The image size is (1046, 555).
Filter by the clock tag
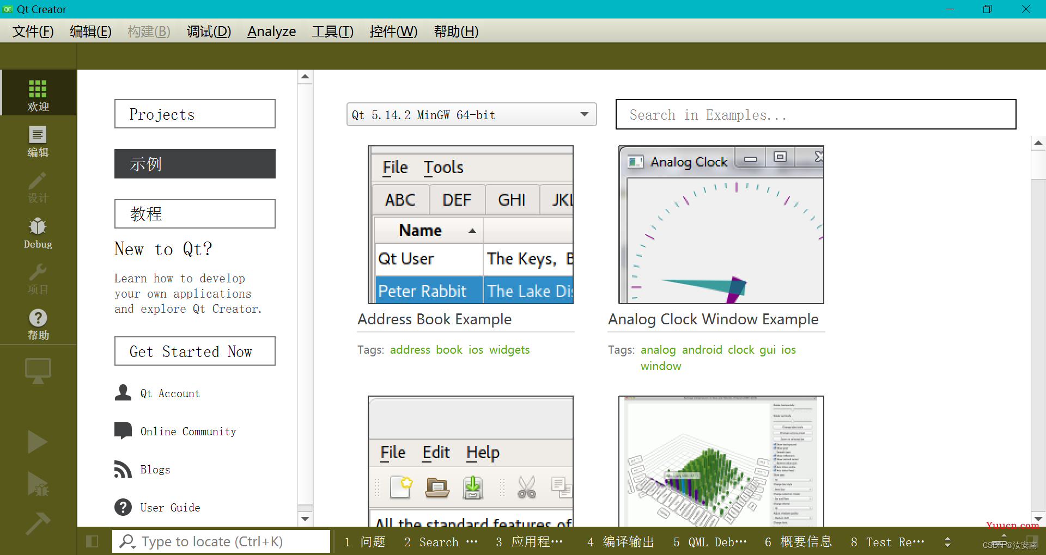[741, 350]
